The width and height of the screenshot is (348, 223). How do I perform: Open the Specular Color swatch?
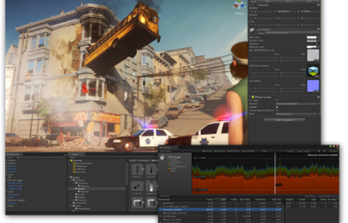311,40
